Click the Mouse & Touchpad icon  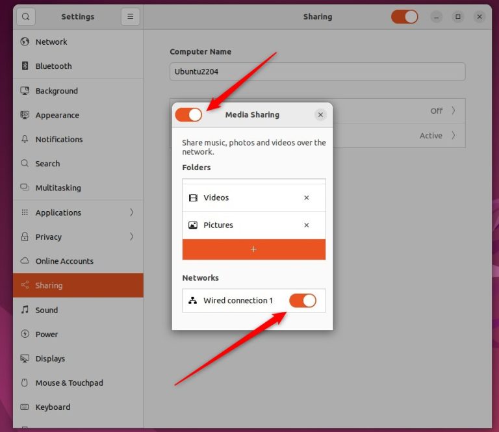pyautogui.click(x=25, y=383)
